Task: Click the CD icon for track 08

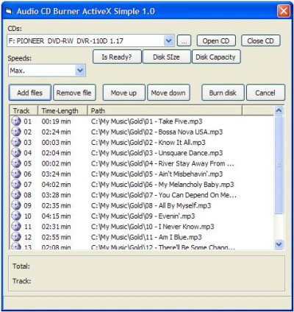Action: [16, 195]
